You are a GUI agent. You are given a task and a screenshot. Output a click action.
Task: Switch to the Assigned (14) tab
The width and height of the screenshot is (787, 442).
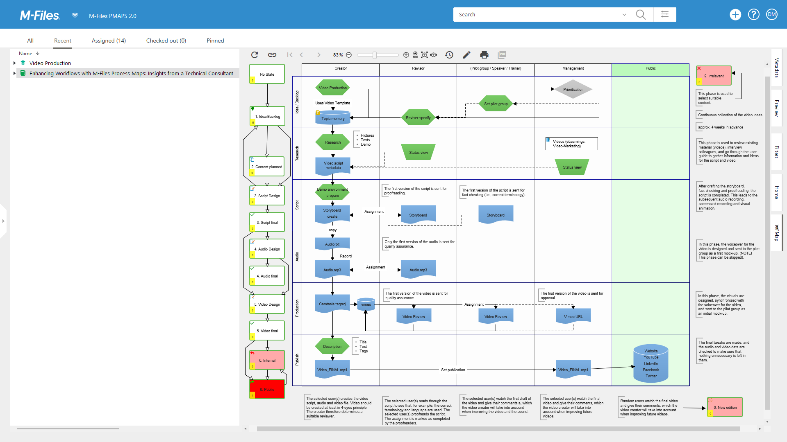(109, 41)
